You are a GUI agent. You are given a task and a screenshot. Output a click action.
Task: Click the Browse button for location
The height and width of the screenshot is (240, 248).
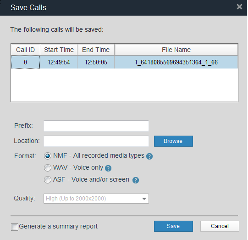173,141
